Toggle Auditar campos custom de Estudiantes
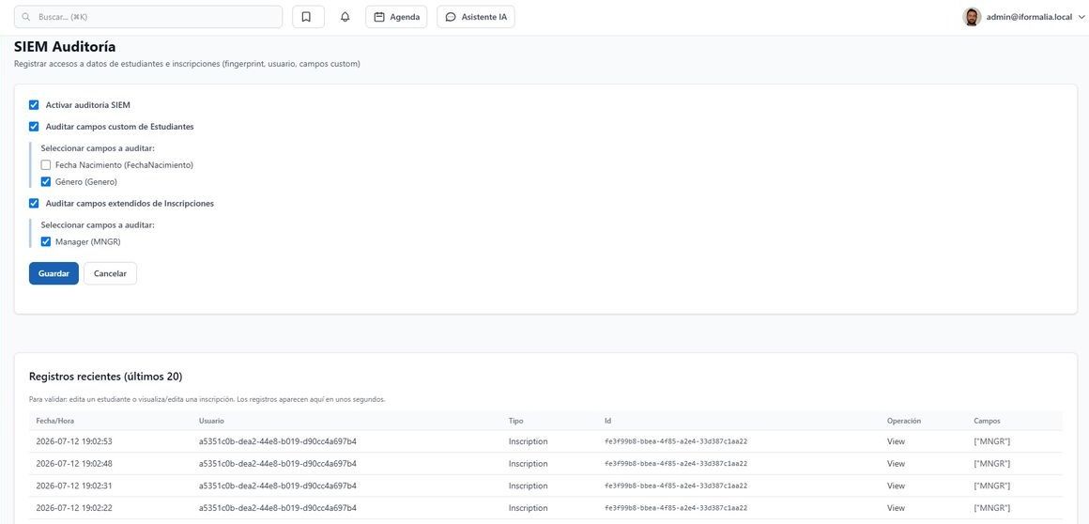The height and width of the screenshot is (524, 1089). pos(34,127)
